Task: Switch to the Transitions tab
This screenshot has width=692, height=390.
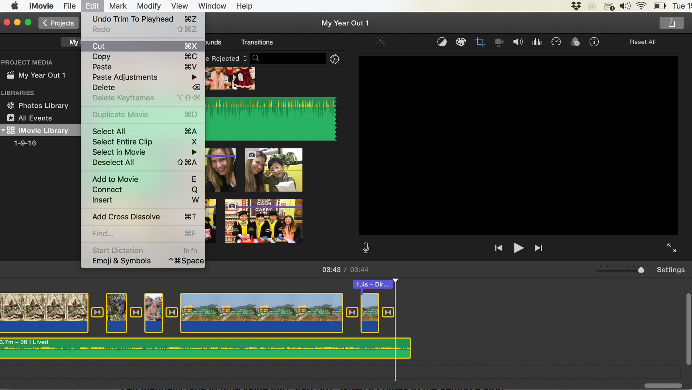Action: tap(257, 42)
